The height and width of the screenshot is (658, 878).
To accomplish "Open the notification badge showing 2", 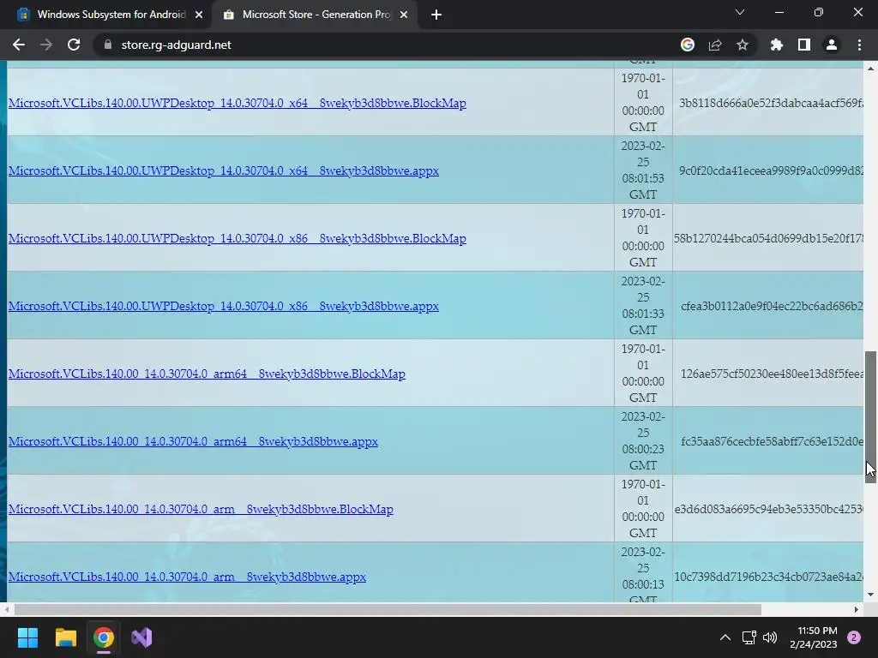I will pyautogui.click(x=854, y=637).
